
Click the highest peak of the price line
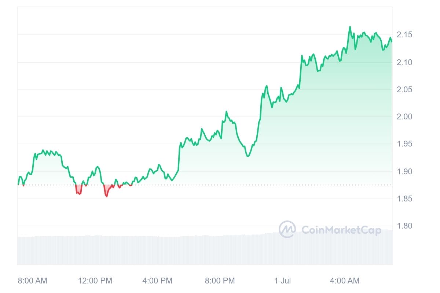(x=350, y=27)
